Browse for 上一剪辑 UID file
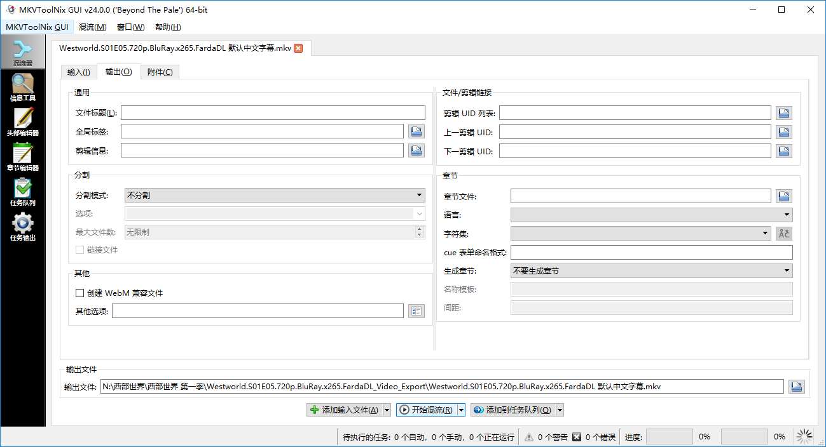This screenshot has height=447, width=826. point(784,132)
